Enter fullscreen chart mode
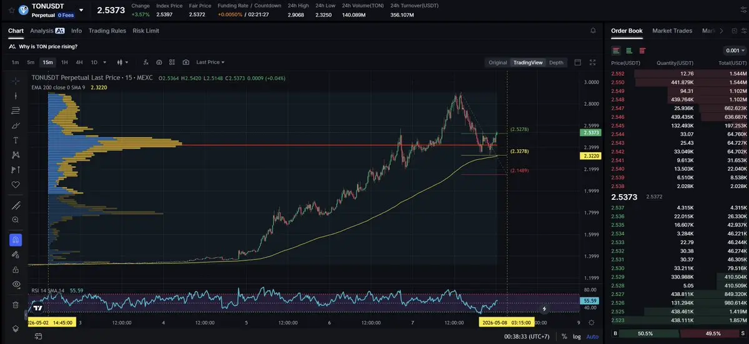This screenshot has height=344, width=749. [x=593, y=62]
